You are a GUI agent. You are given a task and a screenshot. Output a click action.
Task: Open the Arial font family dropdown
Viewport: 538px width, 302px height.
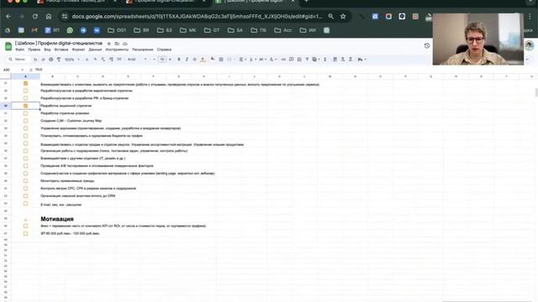137,60
